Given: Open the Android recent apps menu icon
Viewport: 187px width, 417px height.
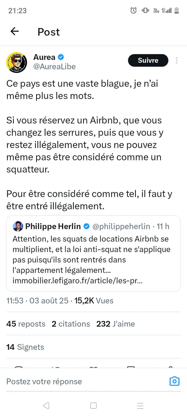Looking at the screenshot, I should pos(140,406).
